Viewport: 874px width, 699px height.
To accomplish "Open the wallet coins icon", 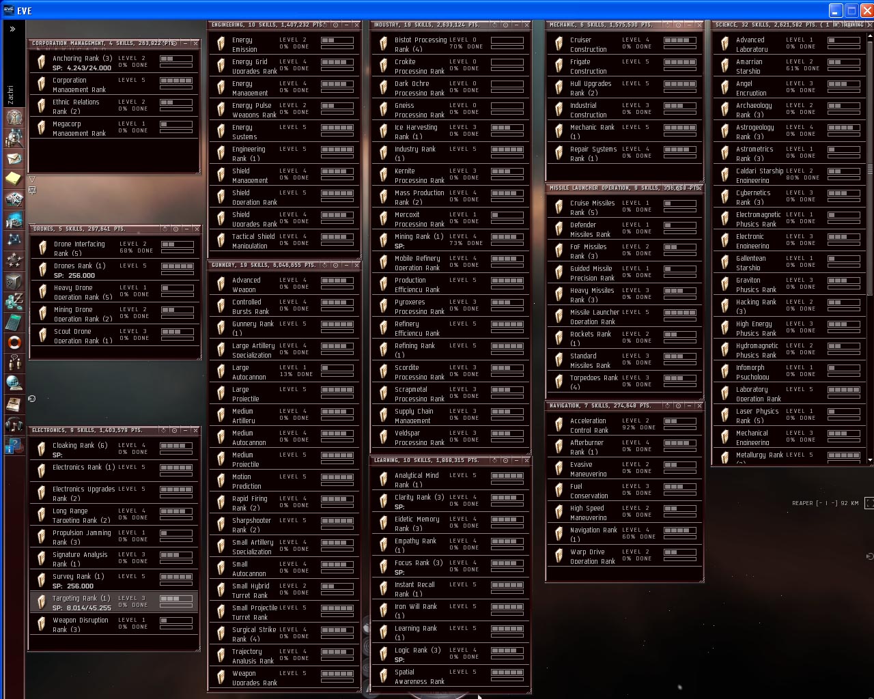I will click(14, 302).
